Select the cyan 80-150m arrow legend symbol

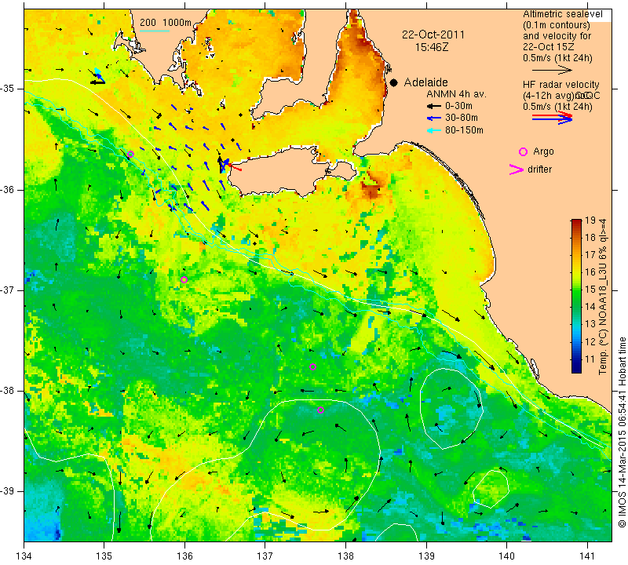(x=433, y=130)
